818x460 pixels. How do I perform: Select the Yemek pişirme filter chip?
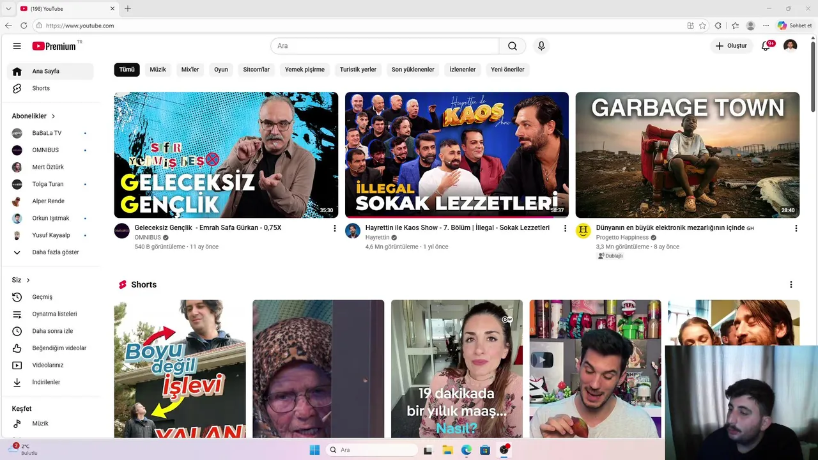click(x=305, y=70)
